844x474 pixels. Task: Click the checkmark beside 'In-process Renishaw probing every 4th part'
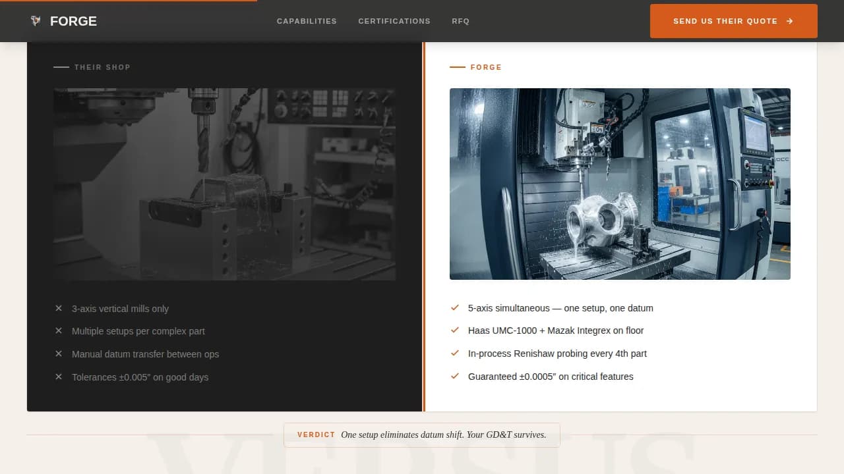coord(455,354)
